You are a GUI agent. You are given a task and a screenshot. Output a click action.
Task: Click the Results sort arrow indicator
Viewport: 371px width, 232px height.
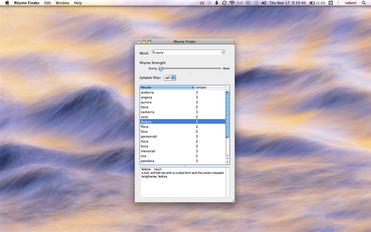[x=192, y=88]
